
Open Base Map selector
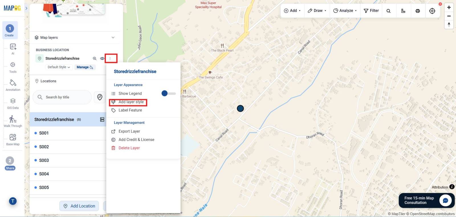click(x=13, y=140)
